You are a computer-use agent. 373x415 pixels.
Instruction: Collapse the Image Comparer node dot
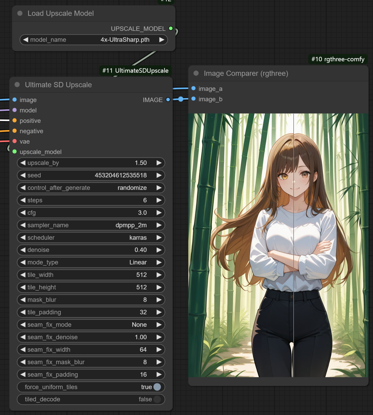pos(196,73)
